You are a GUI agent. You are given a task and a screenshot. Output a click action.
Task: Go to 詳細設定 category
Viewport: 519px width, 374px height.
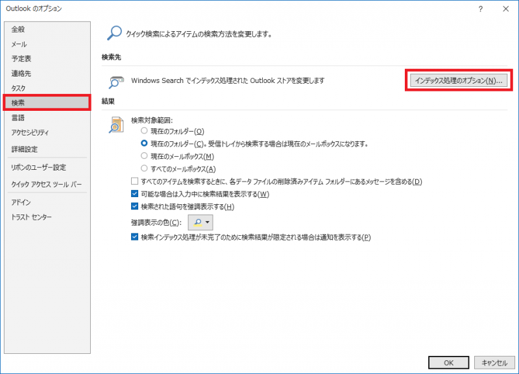point(47,149)
